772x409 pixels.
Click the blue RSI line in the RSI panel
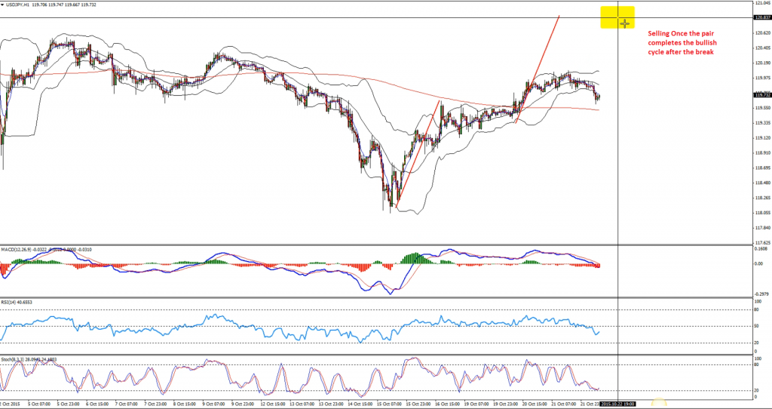pos(226,323)
